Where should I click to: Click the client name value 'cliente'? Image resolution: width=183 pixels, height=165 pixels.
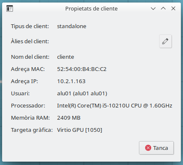click(65, 57)
